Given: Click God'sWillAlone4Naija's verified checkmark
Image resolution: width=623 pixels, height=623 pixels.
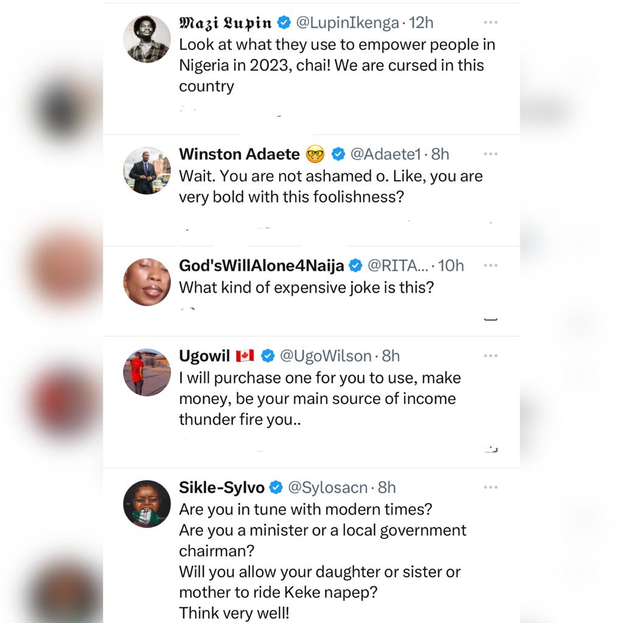Looking at the screenshot, I should (355, 266).
